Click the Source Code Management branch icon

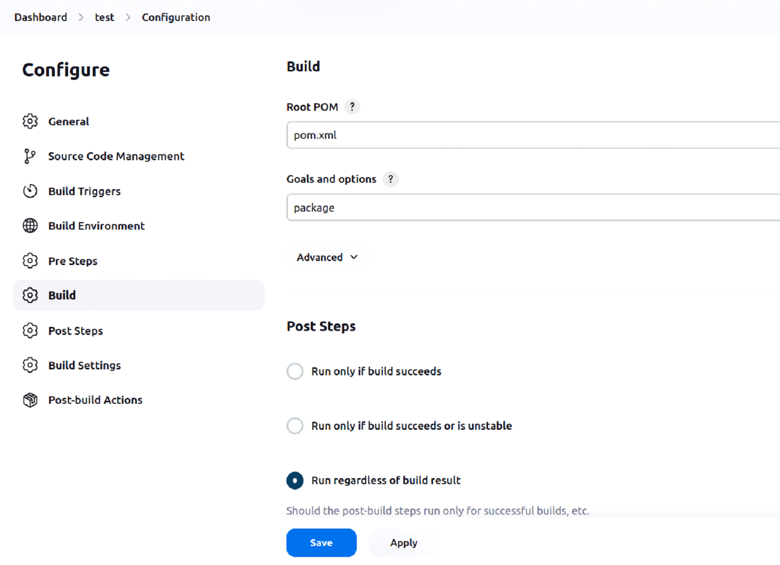click(x=29, y=156)
